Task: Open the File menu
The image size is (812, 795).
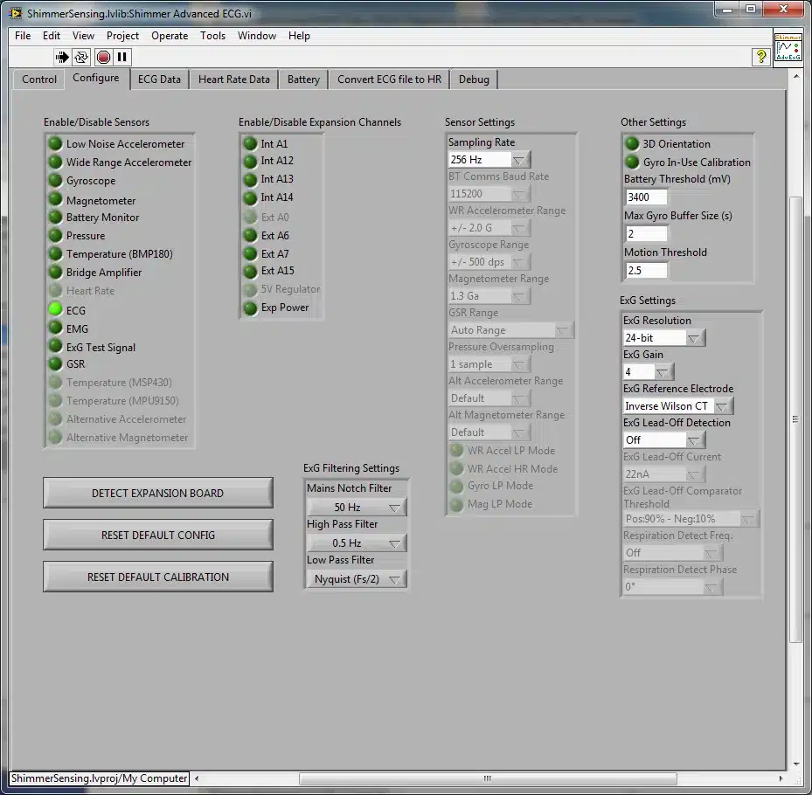Action: coord(23,36)
